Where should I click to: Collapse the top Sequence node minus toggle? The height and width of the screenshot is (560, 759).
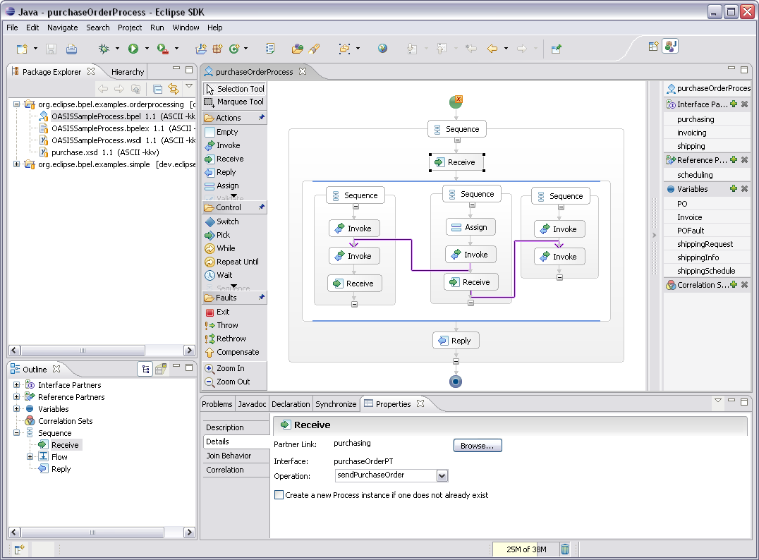click(457, 140)
